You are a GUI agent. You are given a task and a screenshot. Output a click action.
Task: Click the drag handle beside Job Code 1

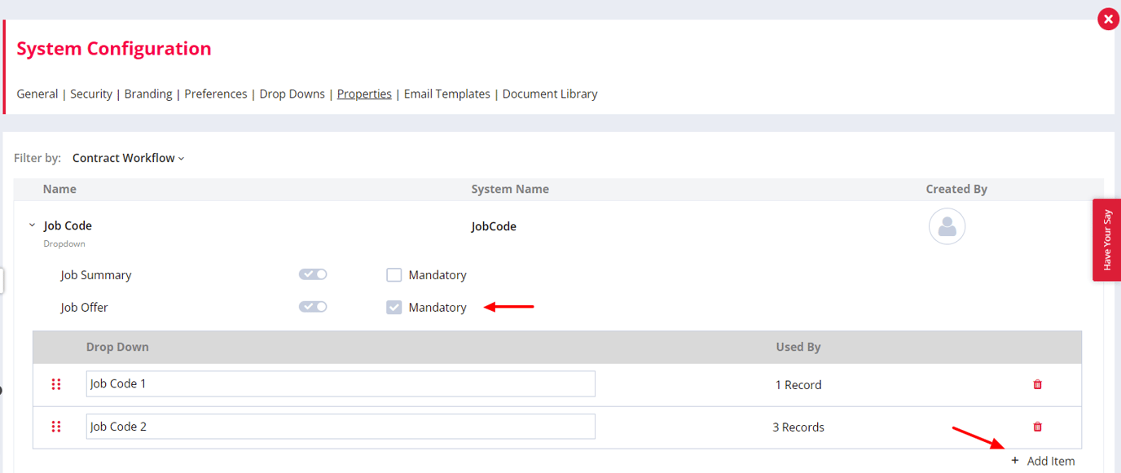(x=56, y=383)
